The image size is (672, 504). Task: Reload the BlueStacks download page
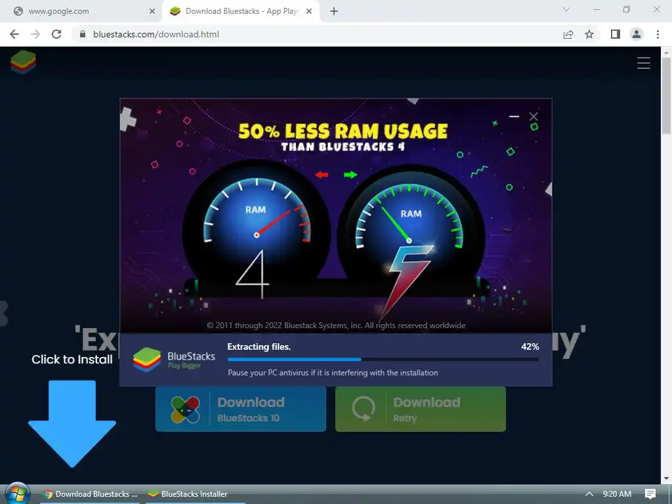tap(56, 34)
